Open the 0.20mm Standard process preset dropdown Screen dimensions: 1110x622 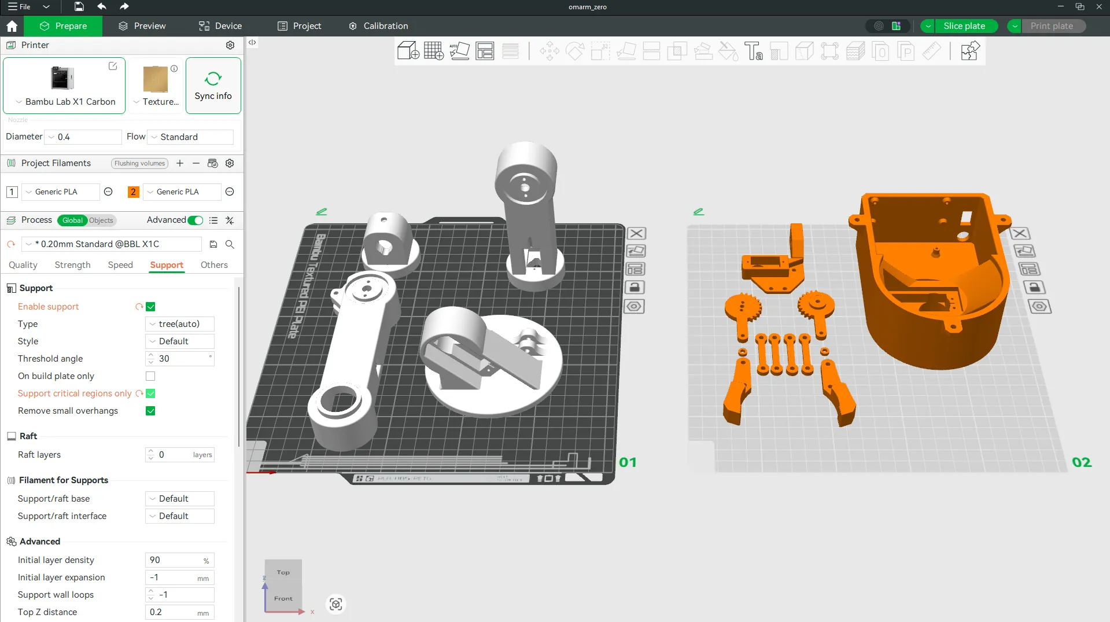pyautogui.click(x=112, y=244)
